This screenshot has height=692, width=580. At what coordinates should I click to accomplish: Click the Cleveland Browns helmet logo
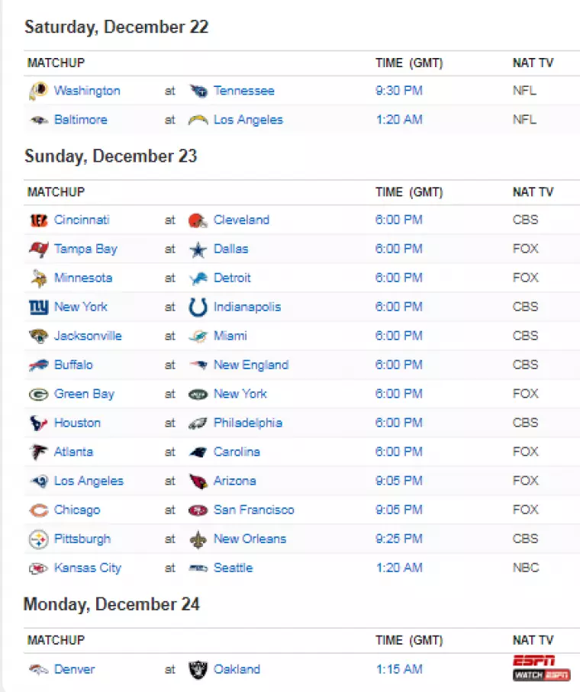point(198,220)
